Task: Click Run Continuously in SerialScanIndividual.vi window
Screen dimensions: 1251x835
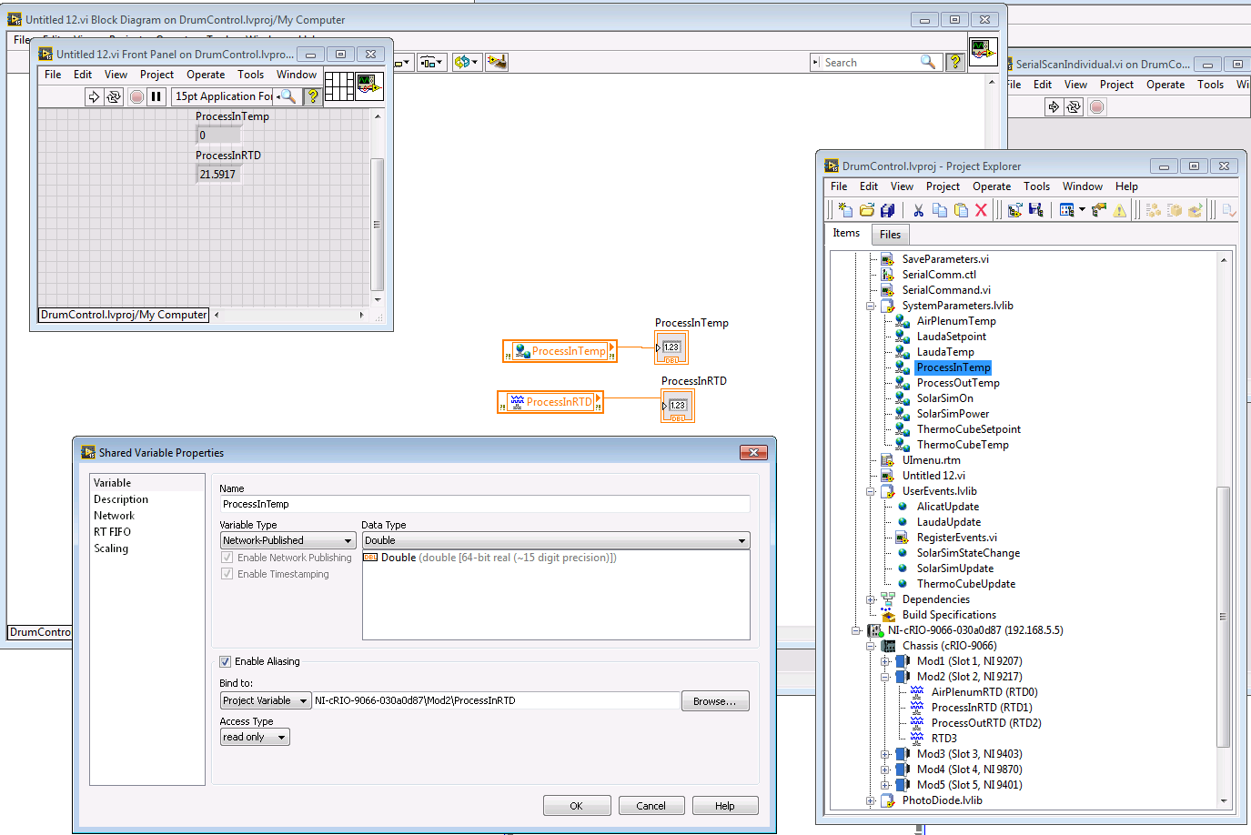Action: [x=1074, y=106]
